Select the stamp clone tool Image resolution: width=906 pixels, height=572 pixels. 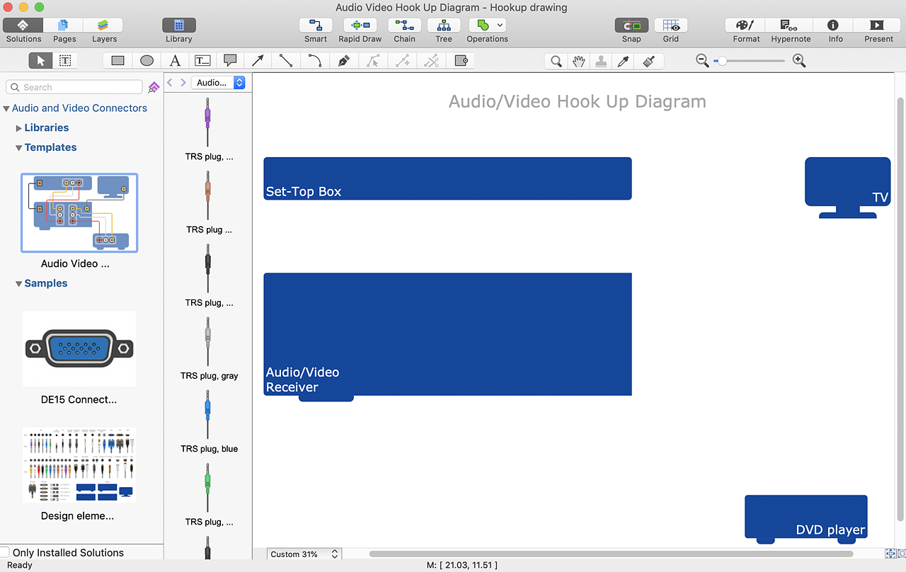pyautogui.click(x=601, y=61)
